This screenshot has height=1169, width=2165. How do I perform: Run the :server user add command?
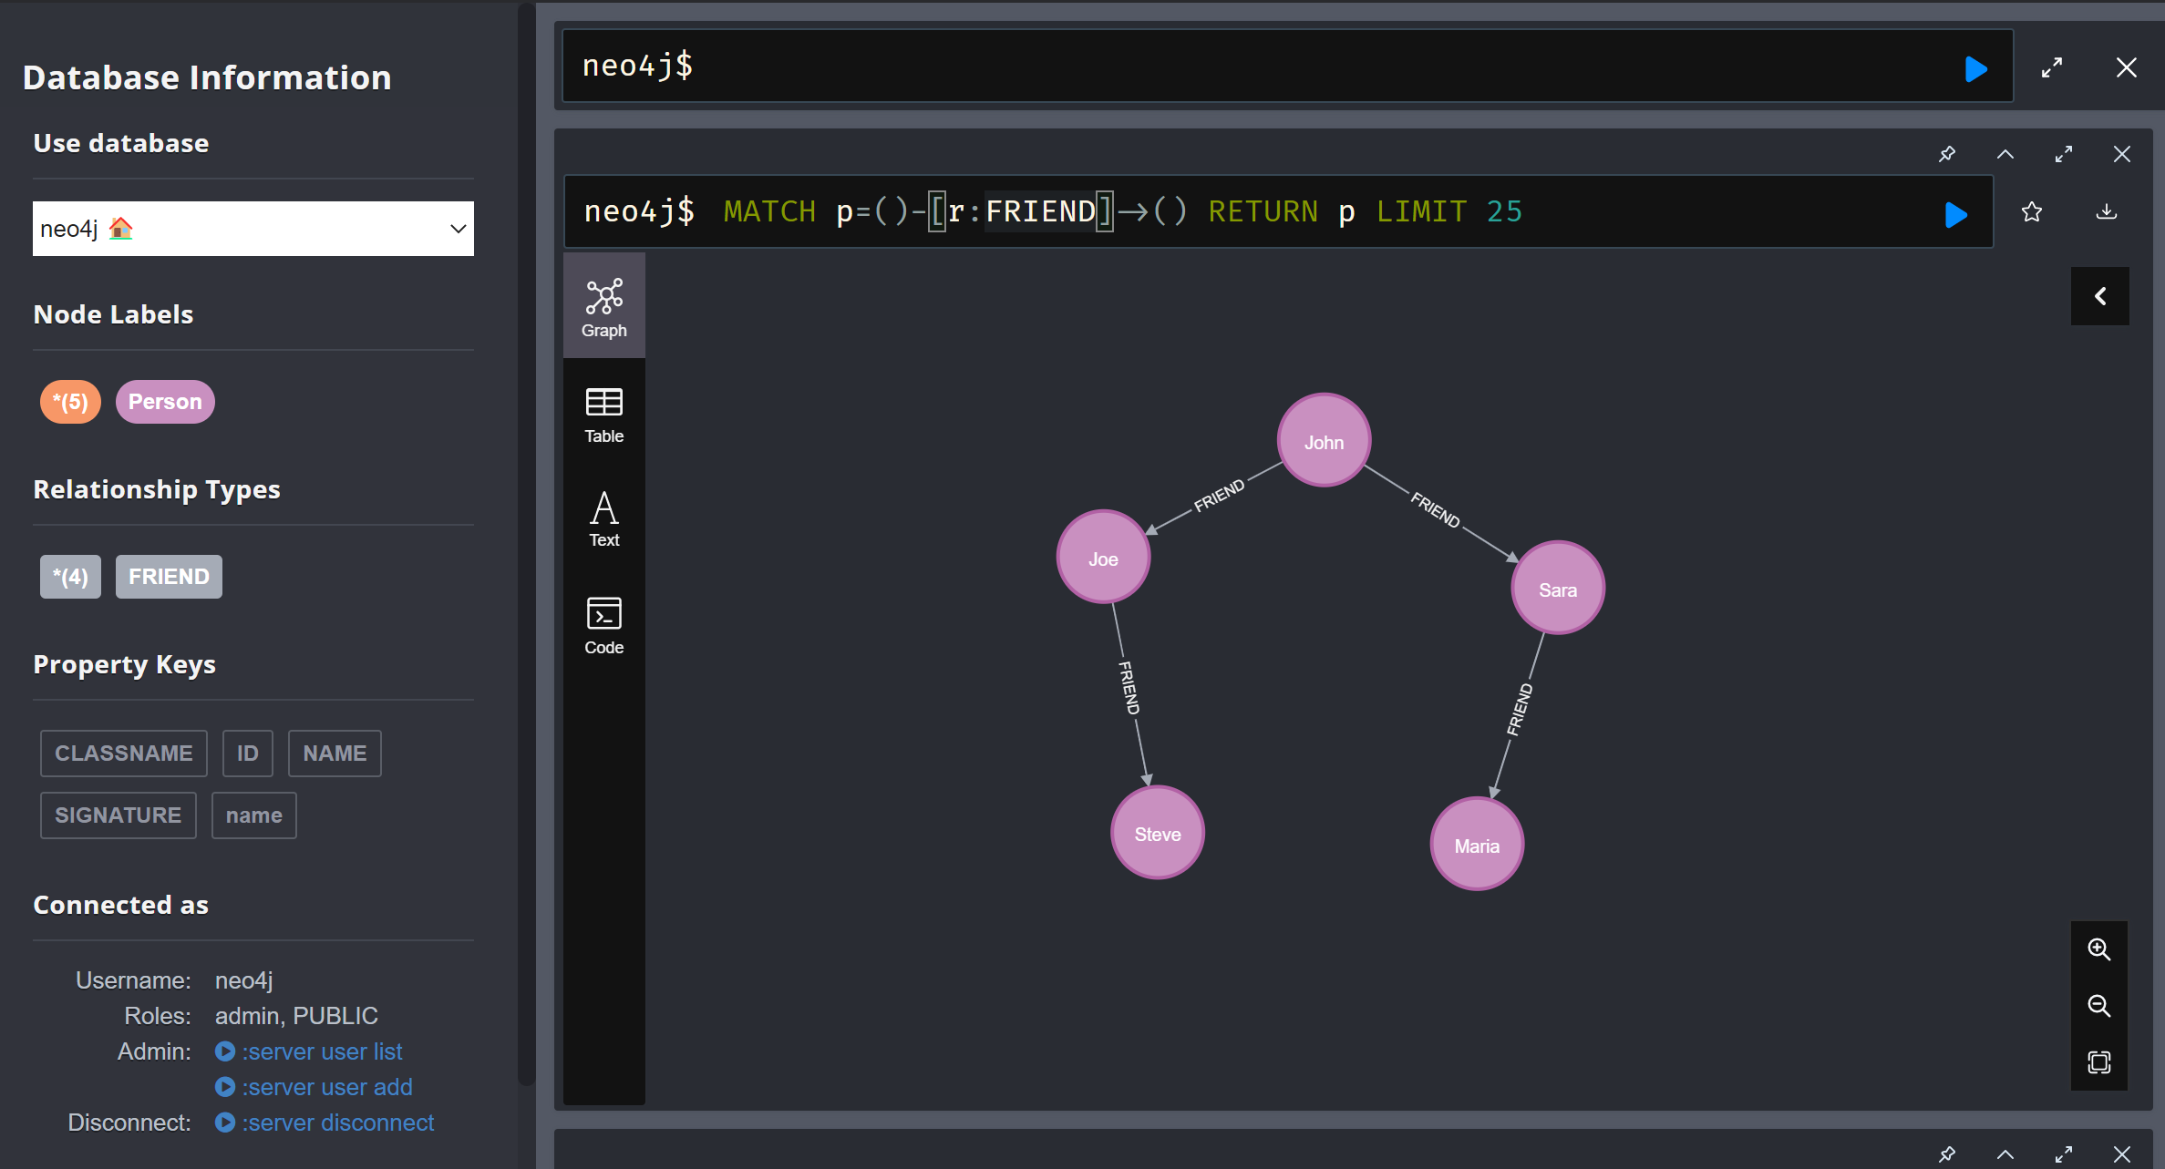tap(314, 1087)
